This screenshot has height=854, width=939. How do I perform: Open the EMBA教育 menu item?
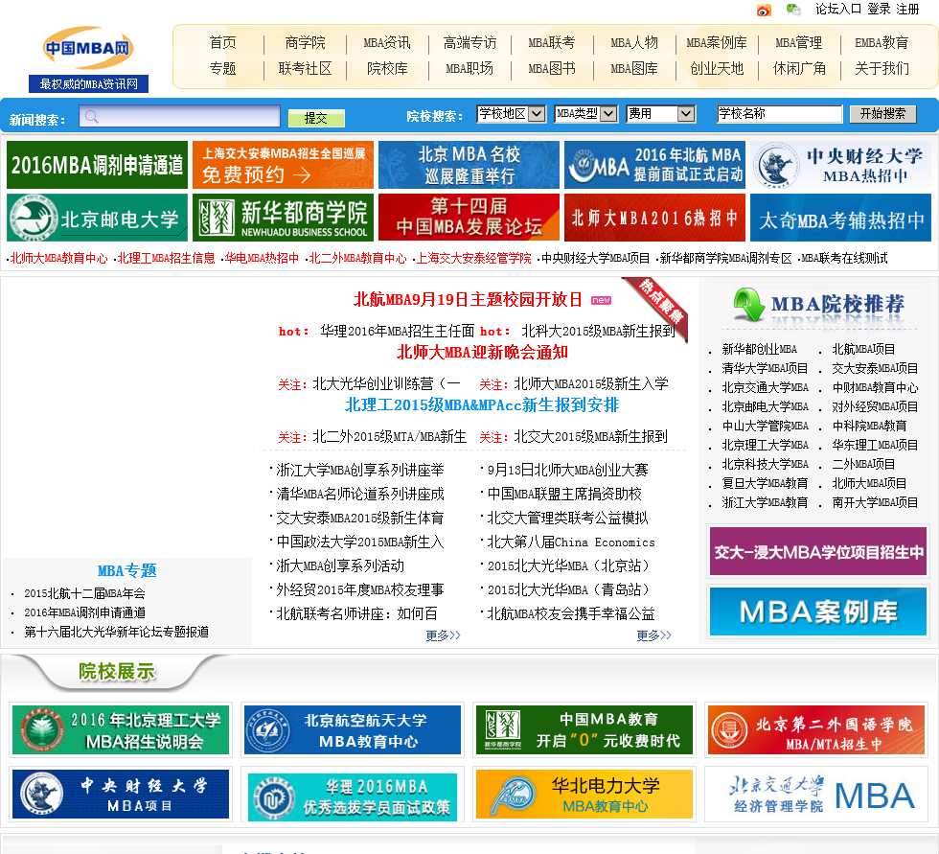tap(882, 42)
